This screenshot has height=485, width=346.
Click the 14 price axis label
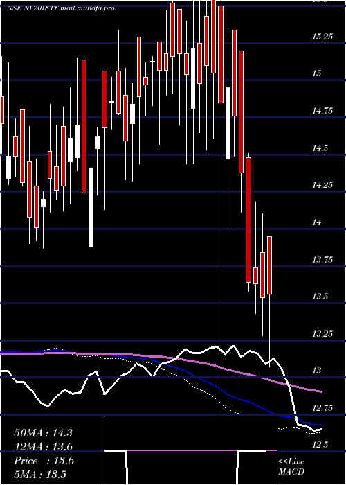tap(317, 222)
